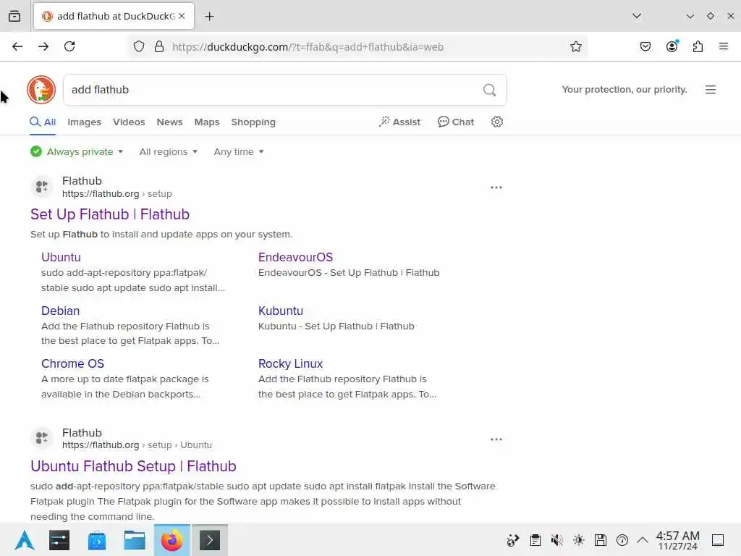Open the application launcher in taskbar
The height and width of the screenshot is (556, 741).
point(24,540)
